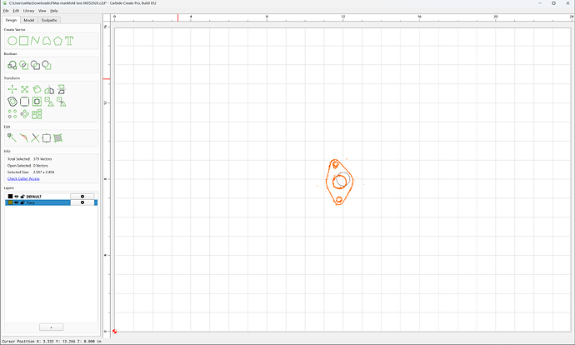Viewport: 575px width, 345px height.
Task: Click the add layer button below list
Action: [51, 327]
